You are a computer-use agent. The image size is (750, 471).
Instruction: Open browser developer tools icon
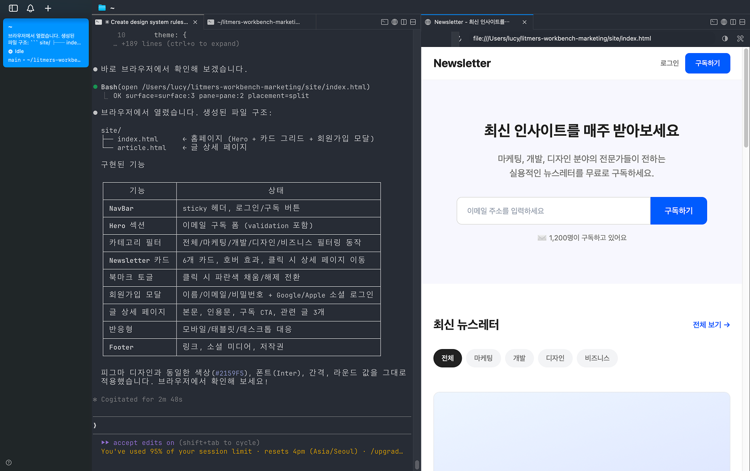740,38
